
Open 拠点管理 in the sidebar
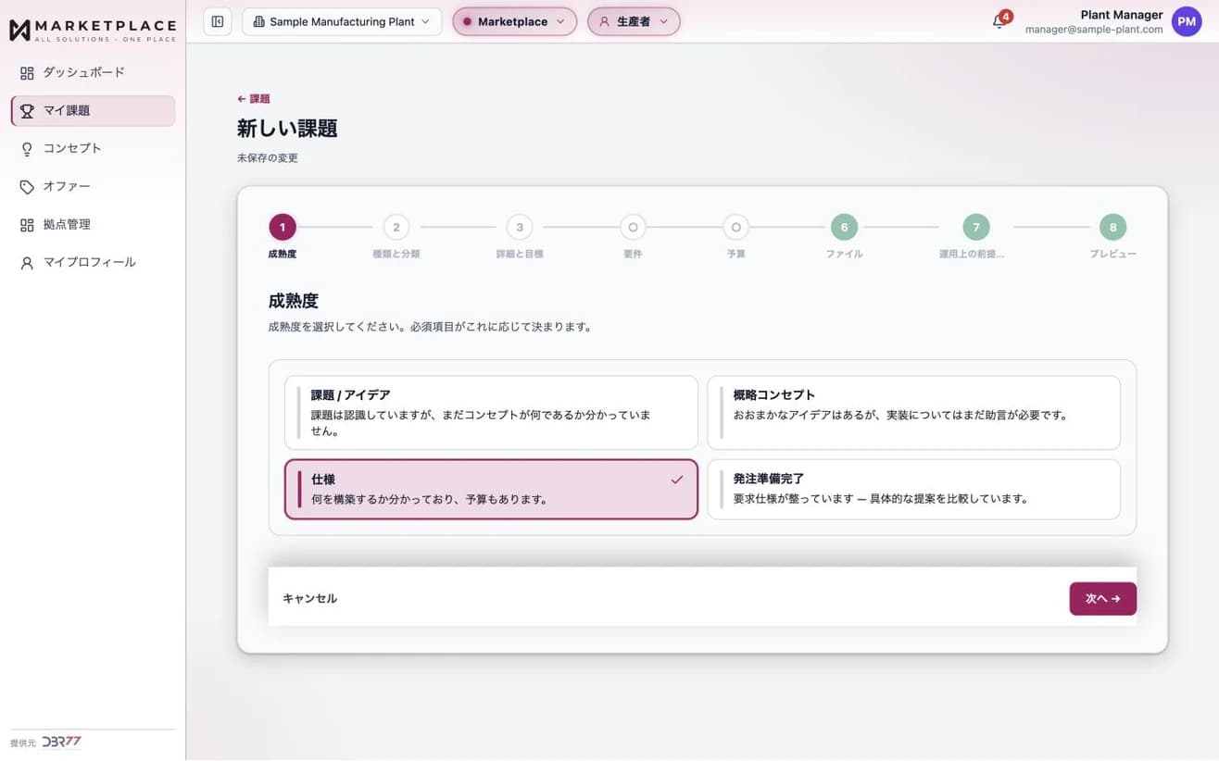pos(93,224)
